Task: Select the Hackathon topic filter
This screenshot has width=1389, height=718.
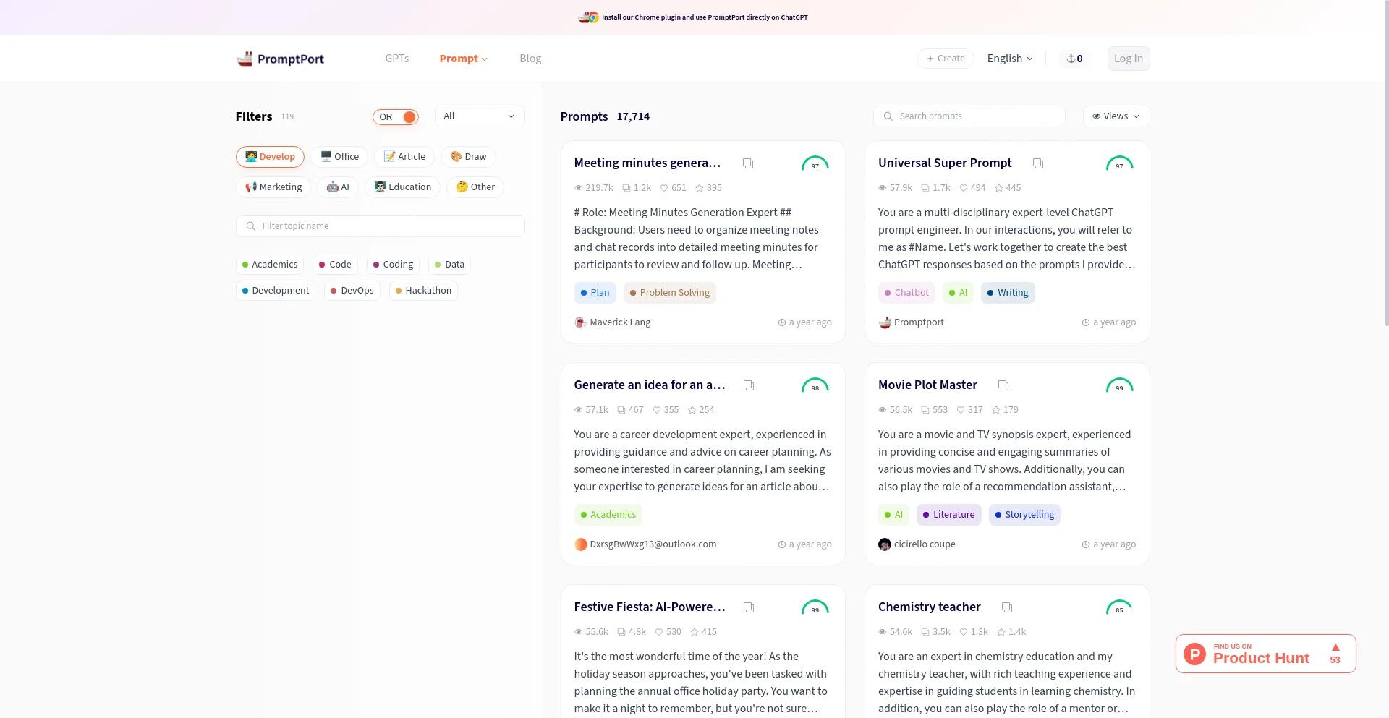Action: [x=423, y=291]
